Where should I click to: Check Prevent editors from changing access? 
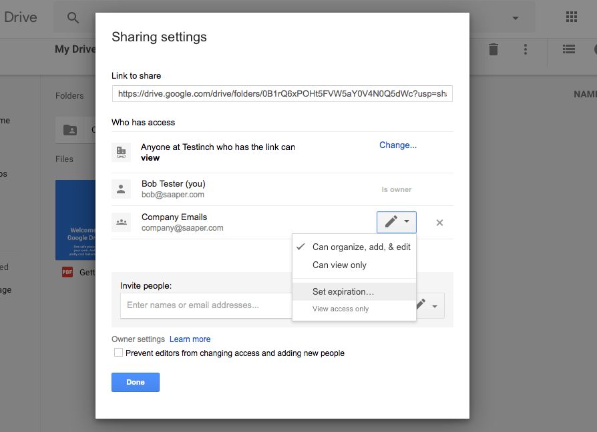point(118,353)
